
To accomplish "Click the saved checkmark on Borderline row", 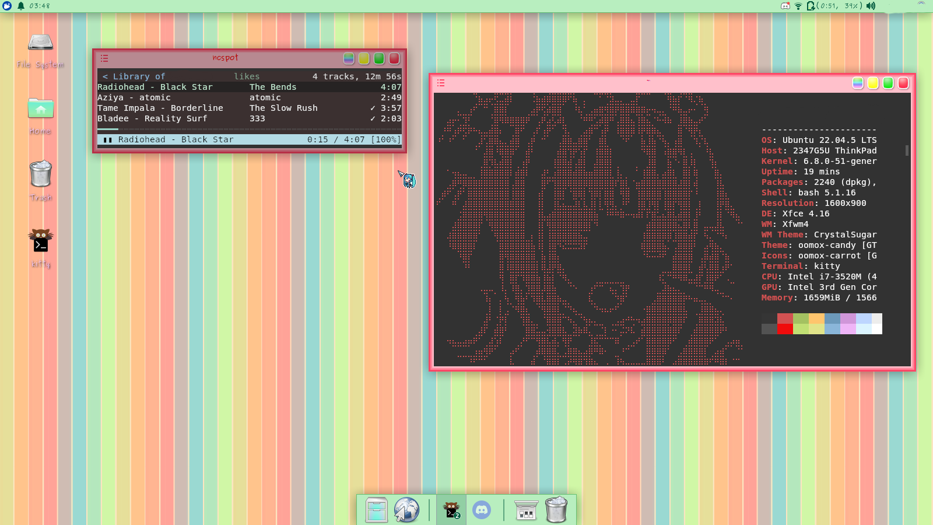I will pos(373,108).
